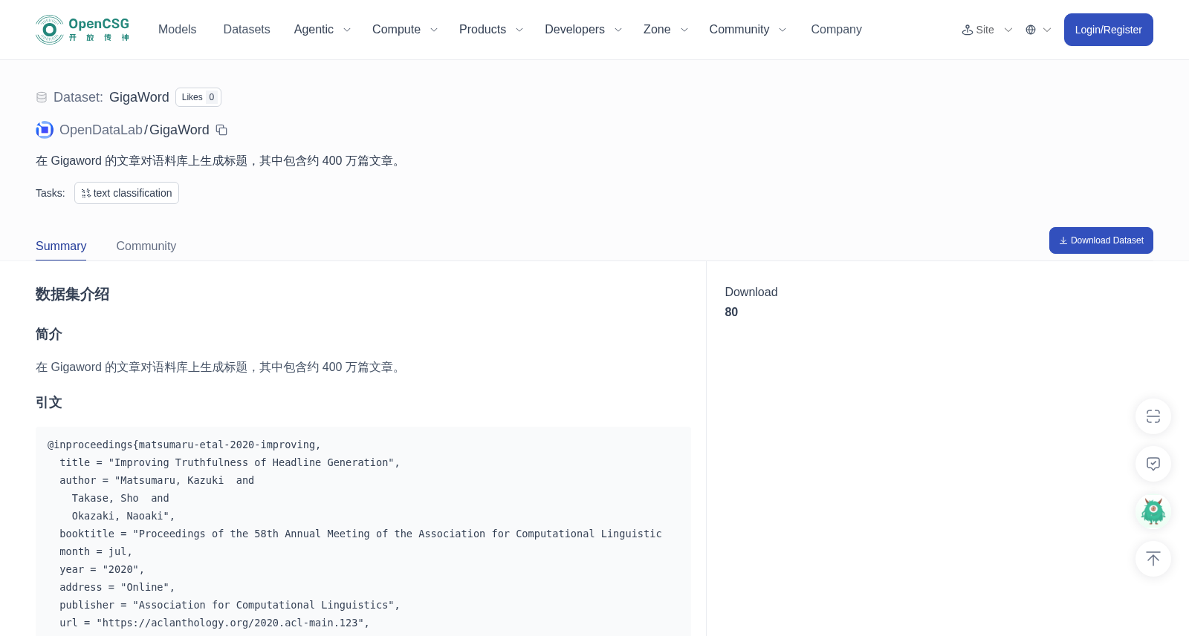
Task: Click the 简介 heading
Action: [x=49, y=335]
